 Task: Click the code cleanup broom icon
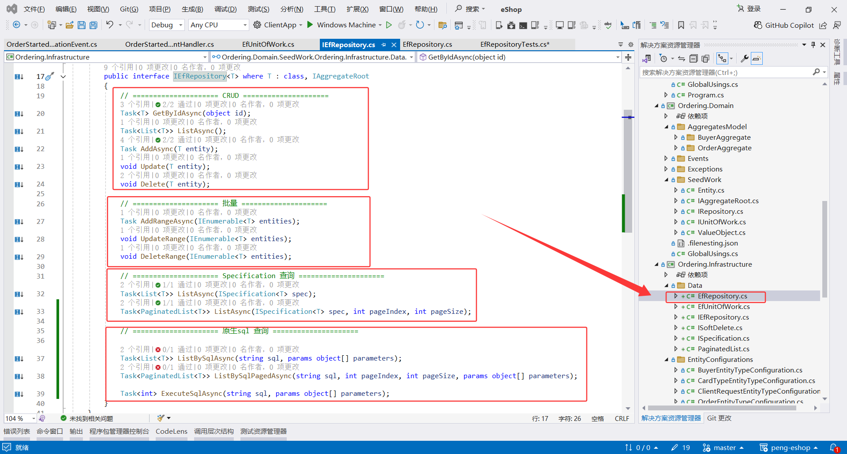pyautogui.click(x=161, y=418)
